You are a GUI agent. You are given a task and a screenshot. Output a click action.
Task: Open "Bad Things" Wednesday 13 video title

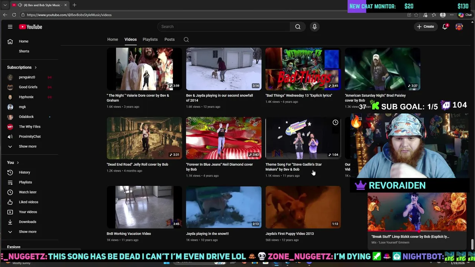point(299,96)
